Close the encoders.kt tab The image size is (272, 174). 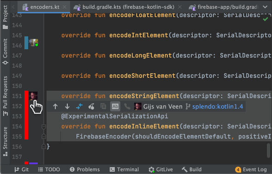coord(65,7)
